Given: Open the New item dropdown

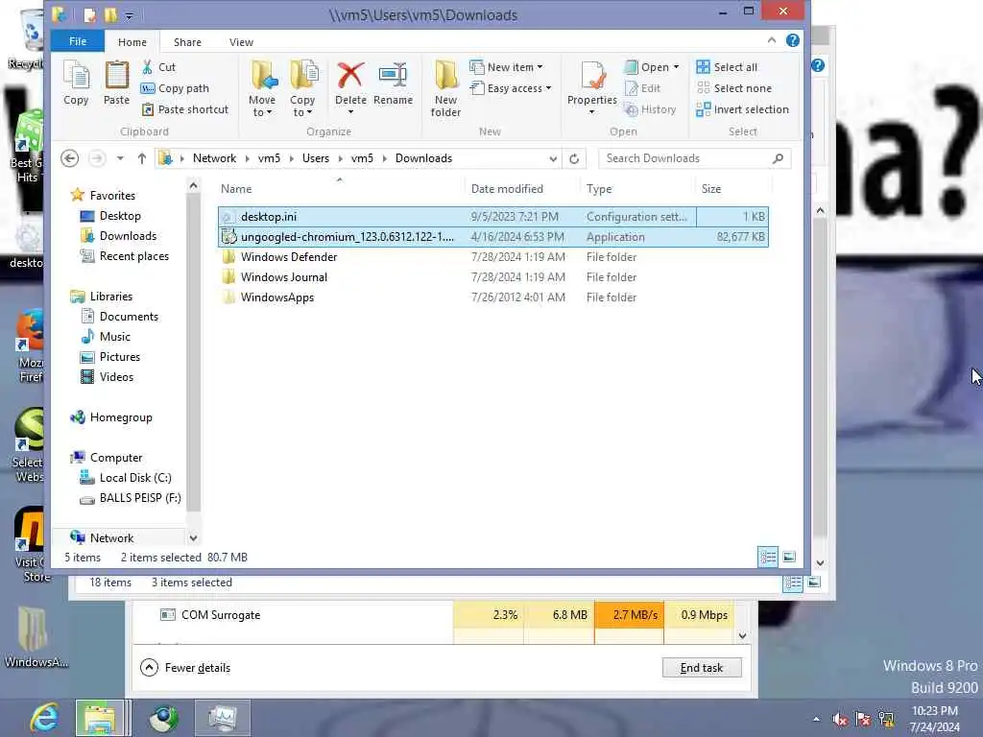Looking at the screenshot, I should [507, 67].
